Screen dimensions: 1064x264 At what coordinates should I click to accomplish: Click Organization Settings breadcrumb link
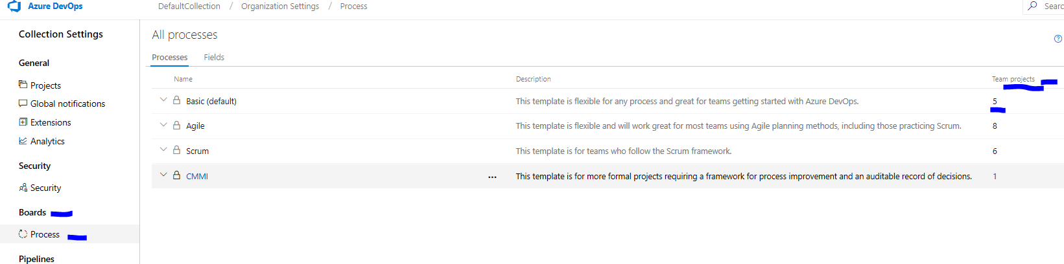pos(280,6)
